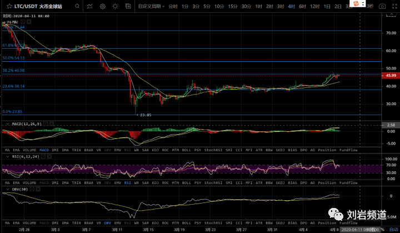Image resolution: width=400 pixels, height=233 pixels.
Task: Select the 1分 period
Action: (x=185, y=6)
